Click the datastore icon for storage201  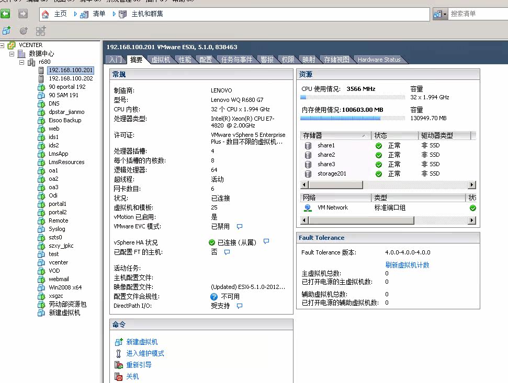click(308, 173)
